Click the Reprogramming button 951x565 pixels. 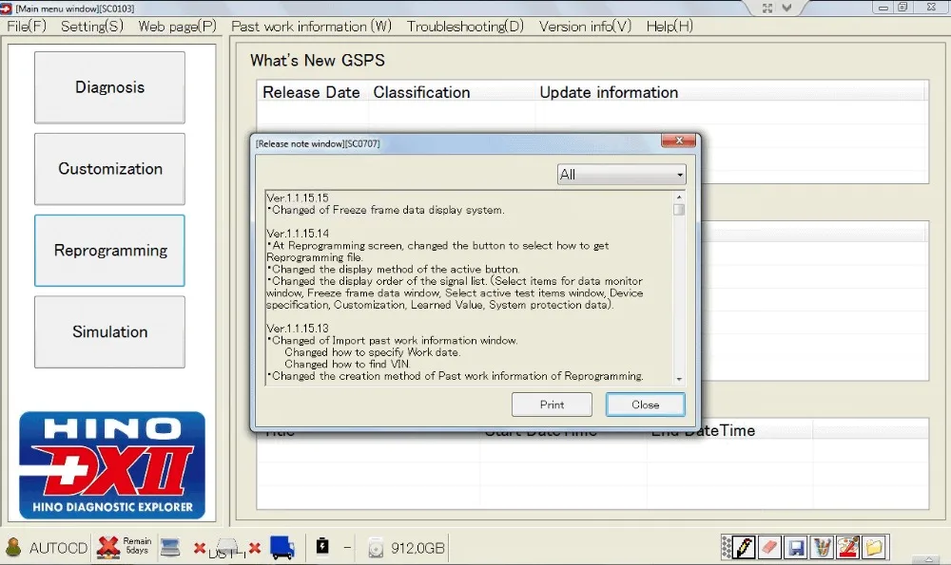point(109,250)
